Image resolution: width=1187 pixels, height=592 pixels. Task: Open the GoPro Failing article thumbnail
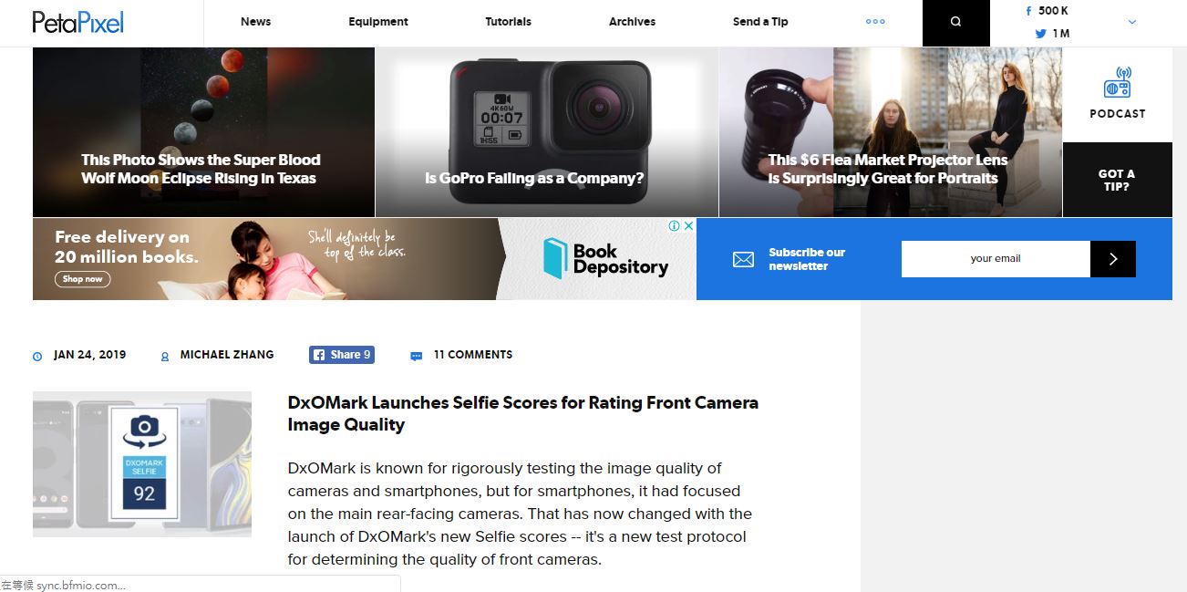547,132
